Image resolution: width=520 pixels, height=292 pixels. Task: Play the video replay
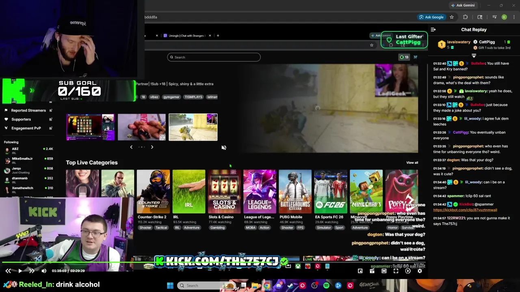click(20, 271)
